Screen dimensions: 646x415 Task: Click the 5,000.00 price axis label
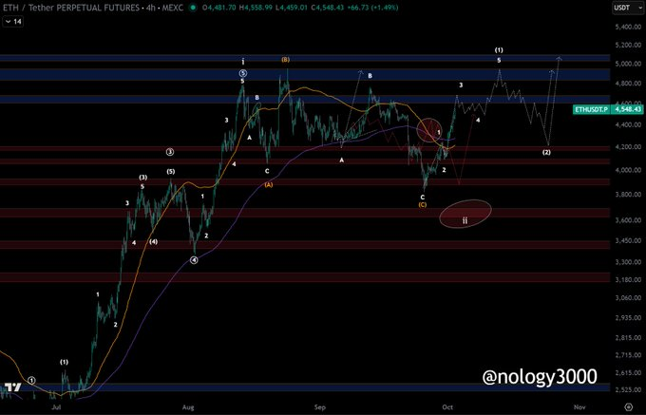(x=628, y=64)
